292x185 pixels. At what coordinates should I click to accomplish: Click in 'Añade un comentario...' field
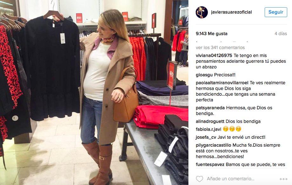click(231, 179)
